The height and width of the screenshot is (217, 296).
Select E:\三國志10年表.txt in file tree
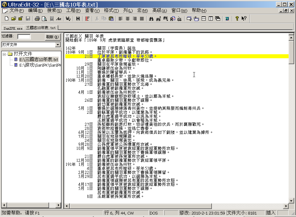pyautogui.click(x=39, y=59)
